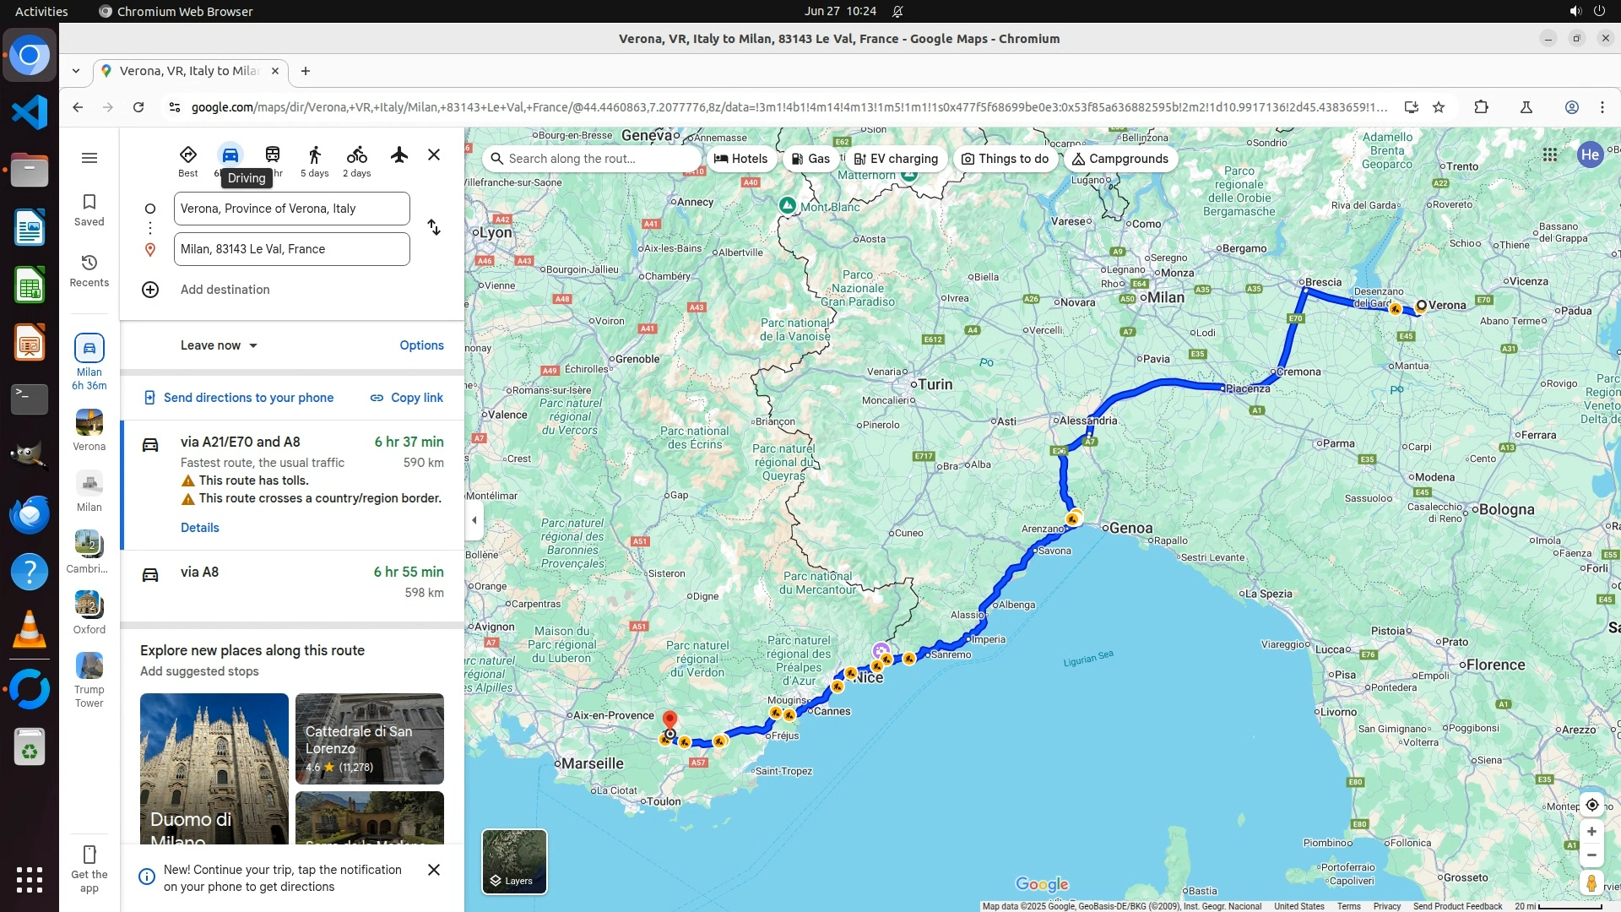Open the Google apps grid
The height and width of the screenshot is (912, 1621).
pos(1550,155)
